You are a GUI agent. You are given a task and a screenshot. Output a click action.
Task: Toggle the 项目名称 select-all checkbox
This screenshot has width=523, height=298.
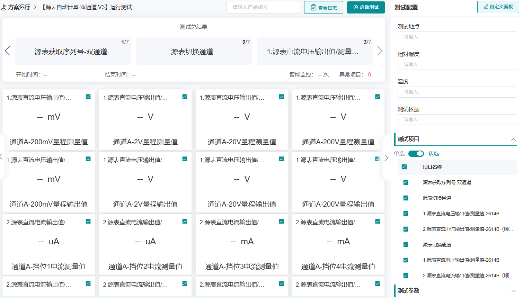coord(404,167)
